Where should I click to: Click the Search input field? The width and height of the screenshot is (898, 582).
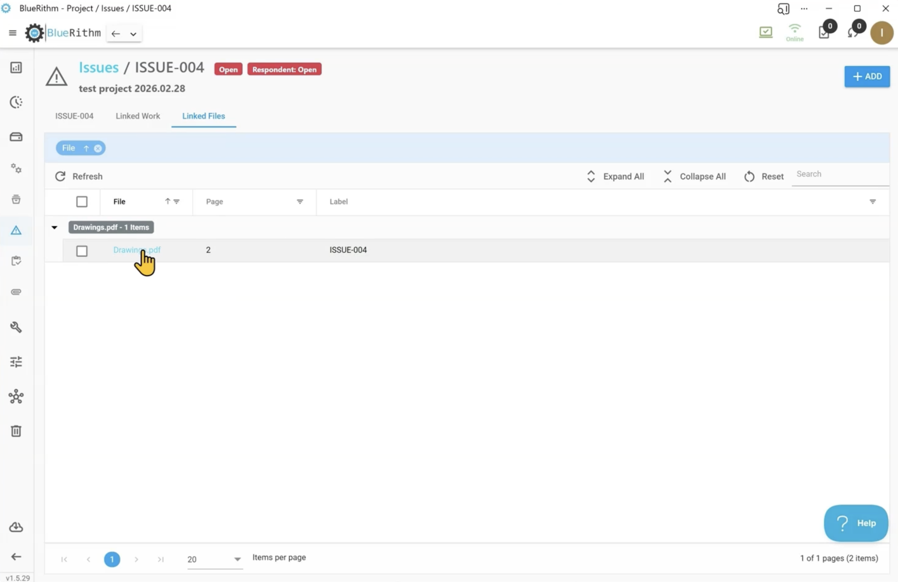pos(839,174)
